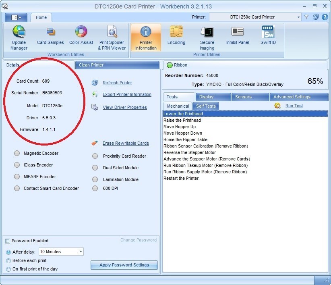Enable the Password Enabled checkbox
Viewport: 331px width, 285px height.
8,241
